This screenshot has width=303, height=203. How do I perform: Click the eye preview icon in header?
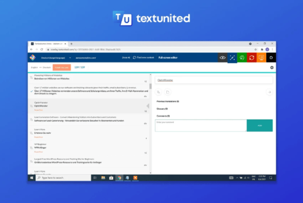[222, 58]
